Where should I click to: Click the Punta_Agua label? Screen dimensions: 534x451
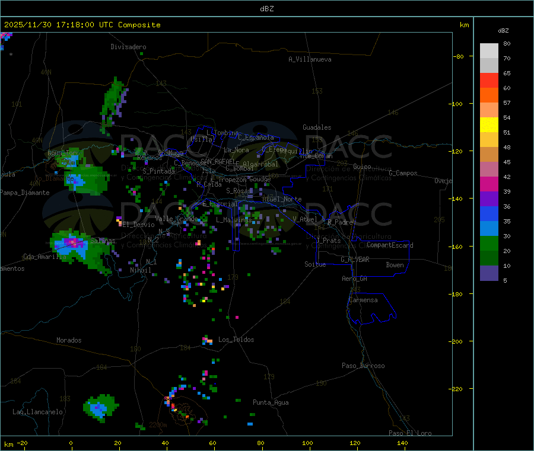271,402
